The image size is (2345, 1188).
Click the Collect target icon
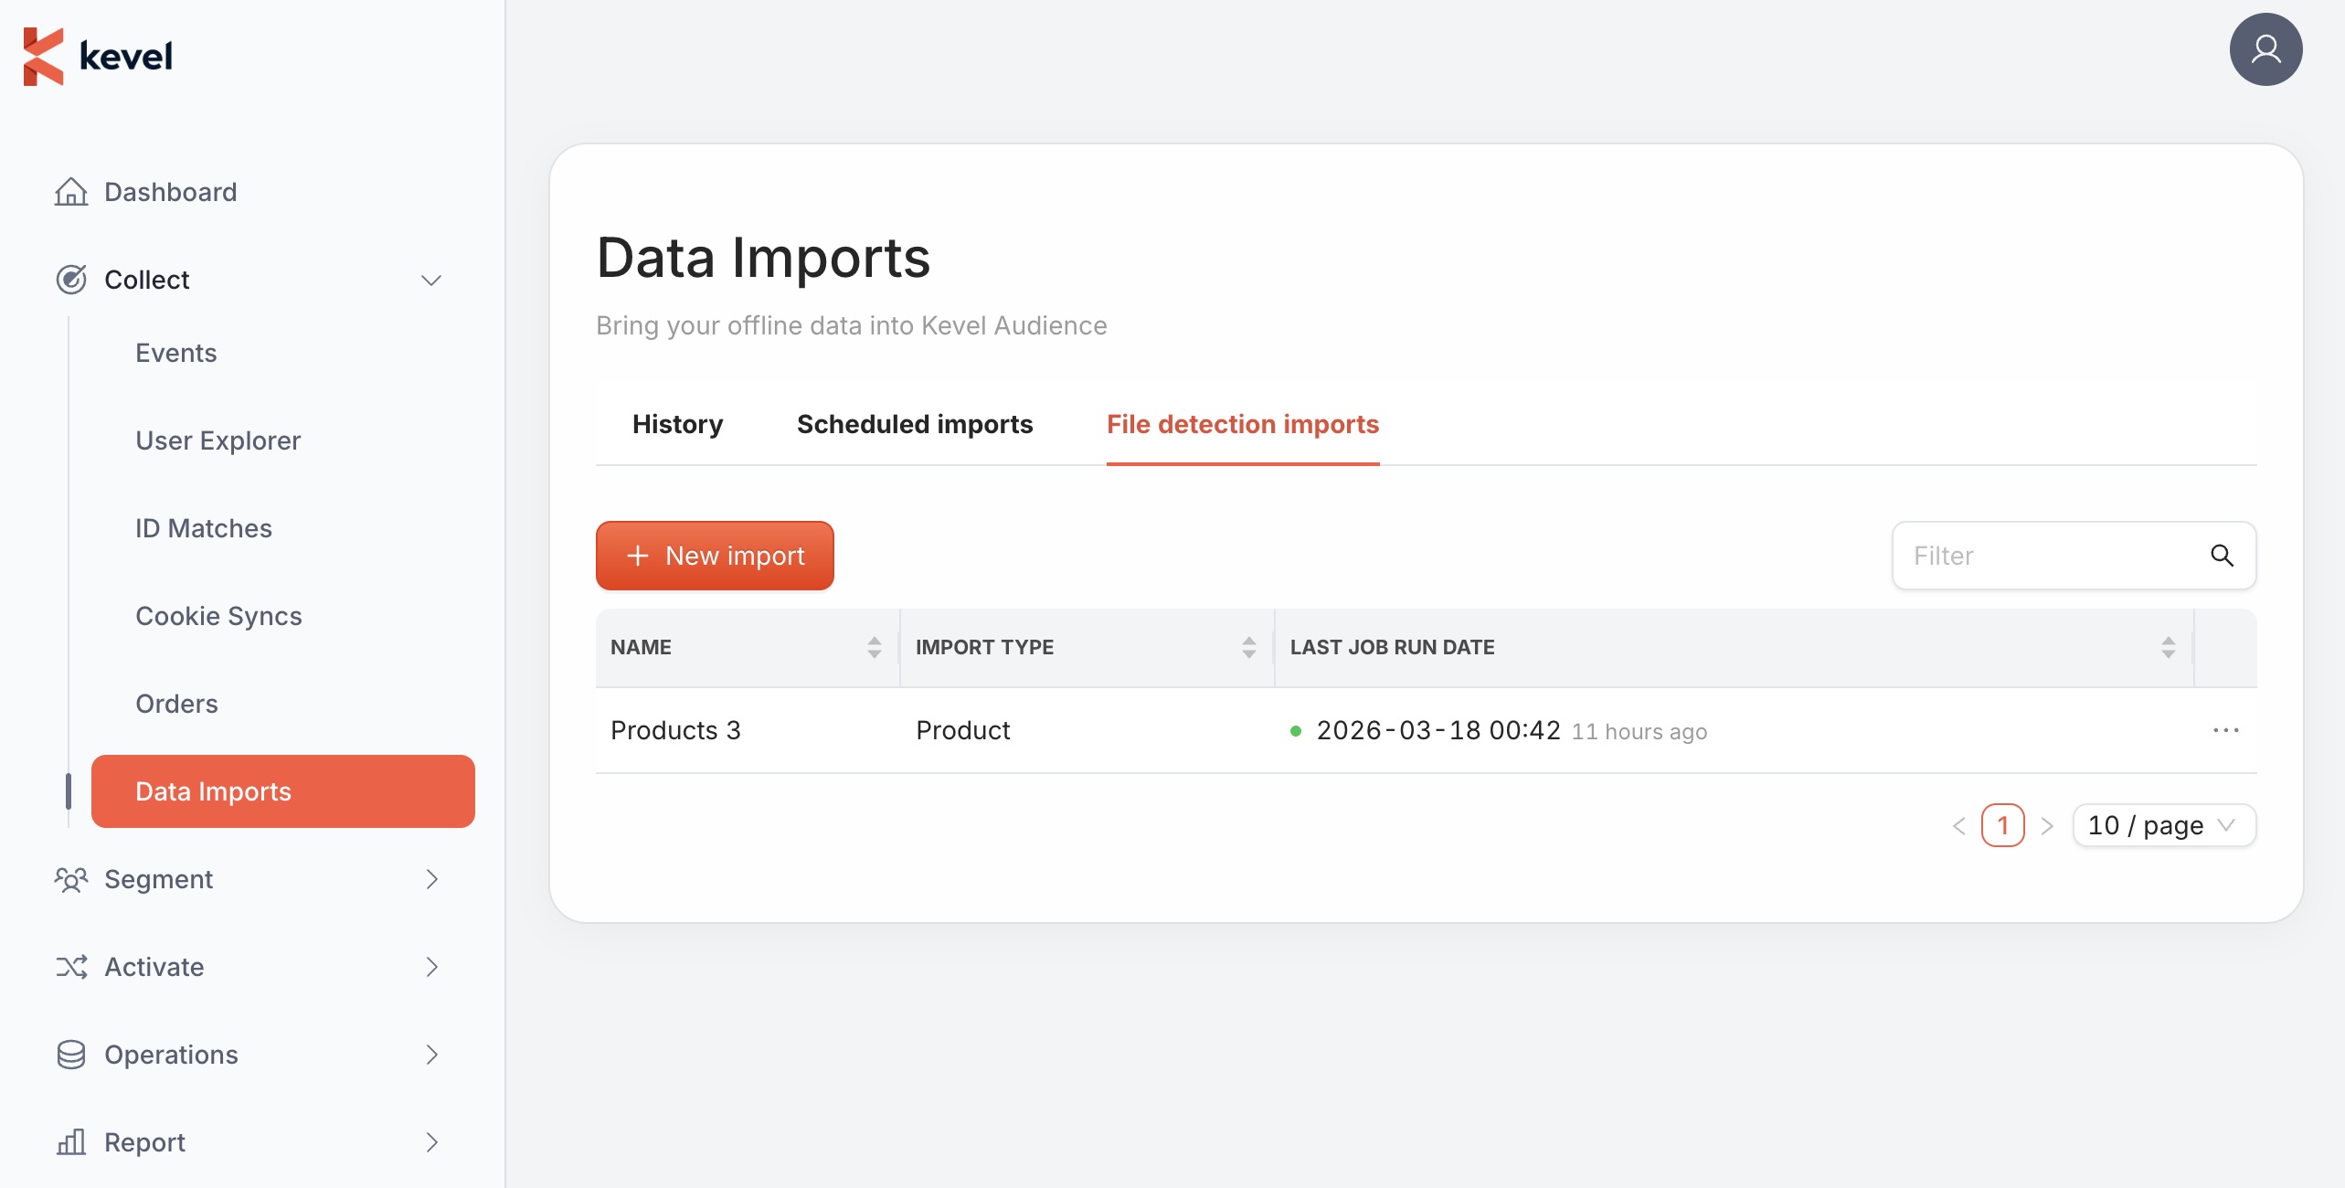point(71,280)
